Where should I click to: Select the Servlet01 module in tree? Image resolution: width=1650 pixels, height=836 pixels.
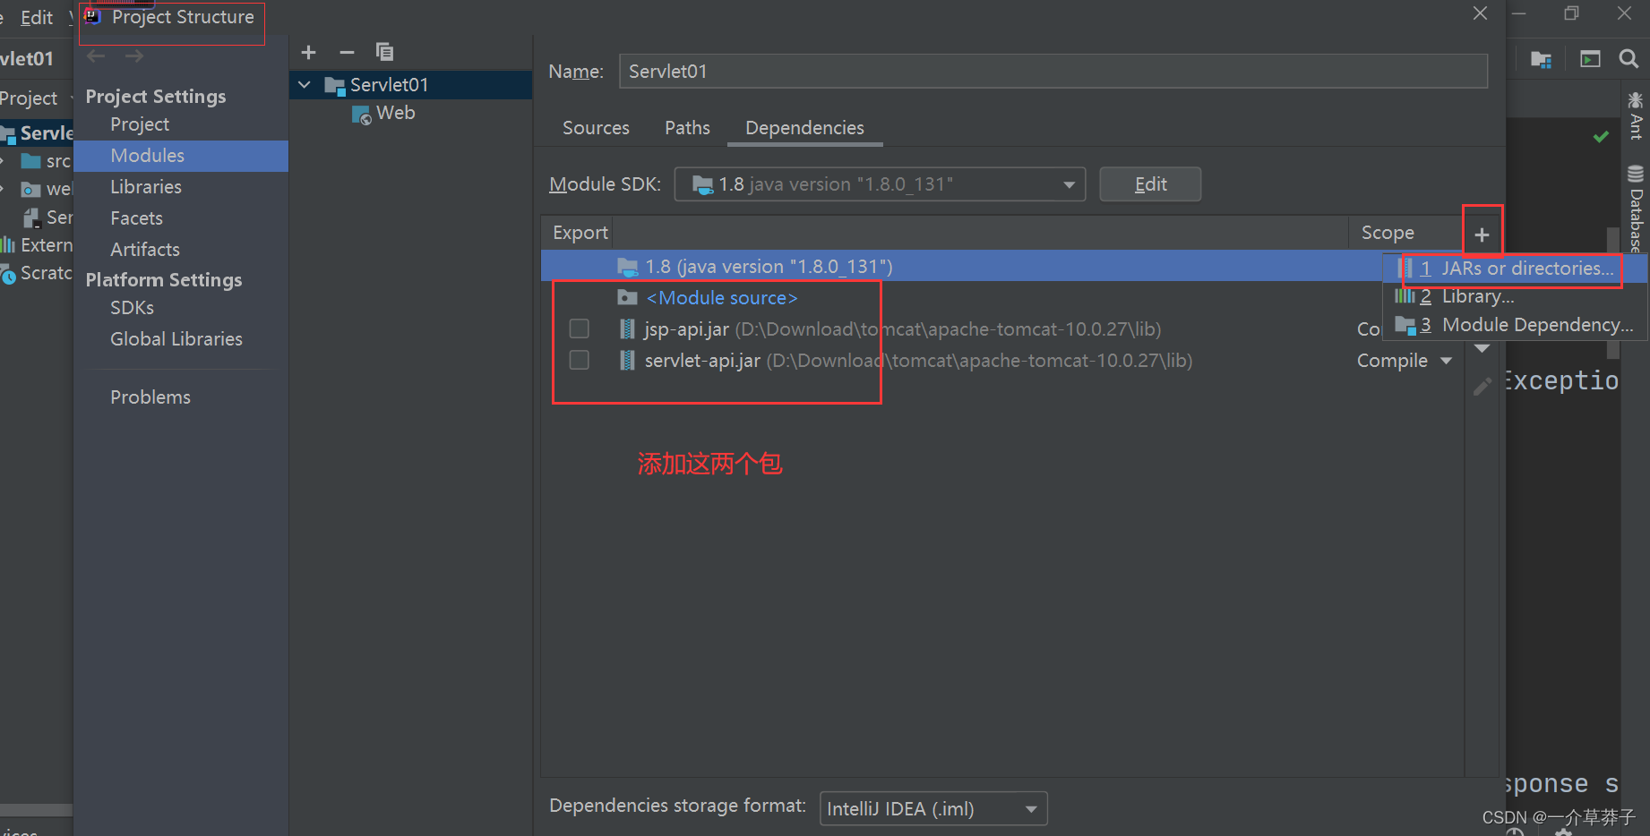(x=412, y=85)
